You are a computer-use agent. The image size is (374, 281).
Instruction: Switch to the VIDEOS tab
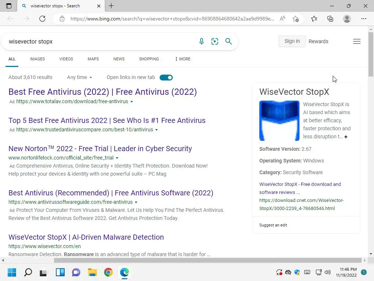click(x=66, y=59)
